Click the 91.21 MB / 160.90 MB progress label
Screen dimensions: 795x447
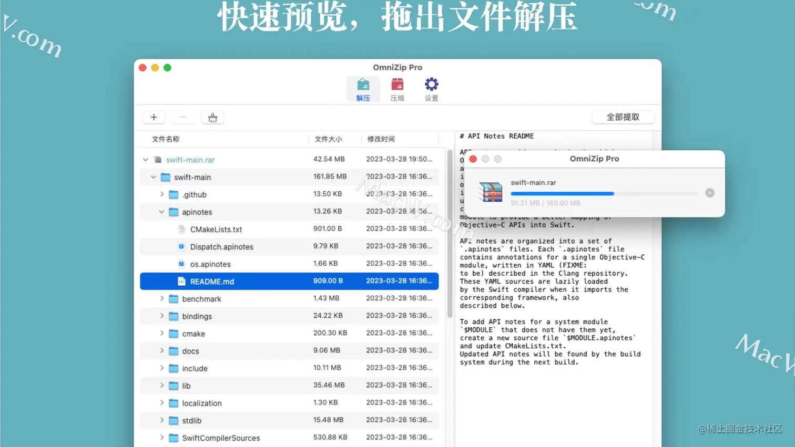point(545,203)
